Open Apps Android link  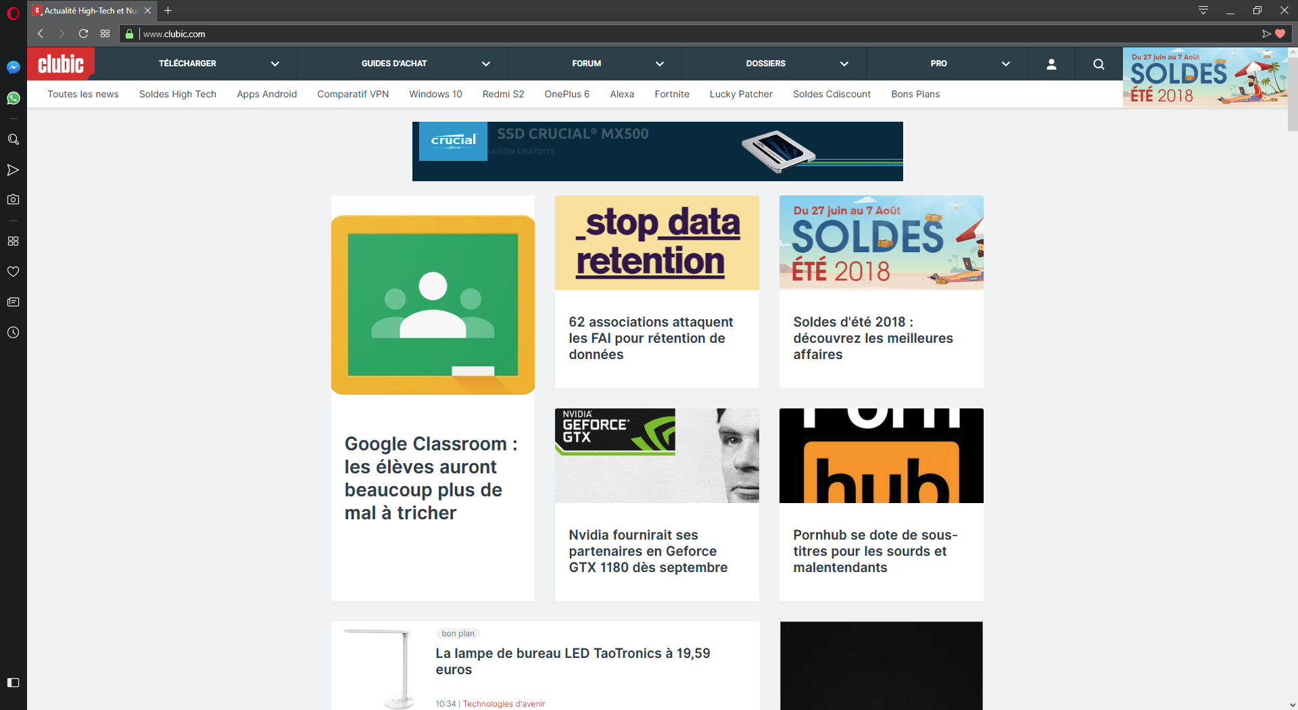(267, 94)
